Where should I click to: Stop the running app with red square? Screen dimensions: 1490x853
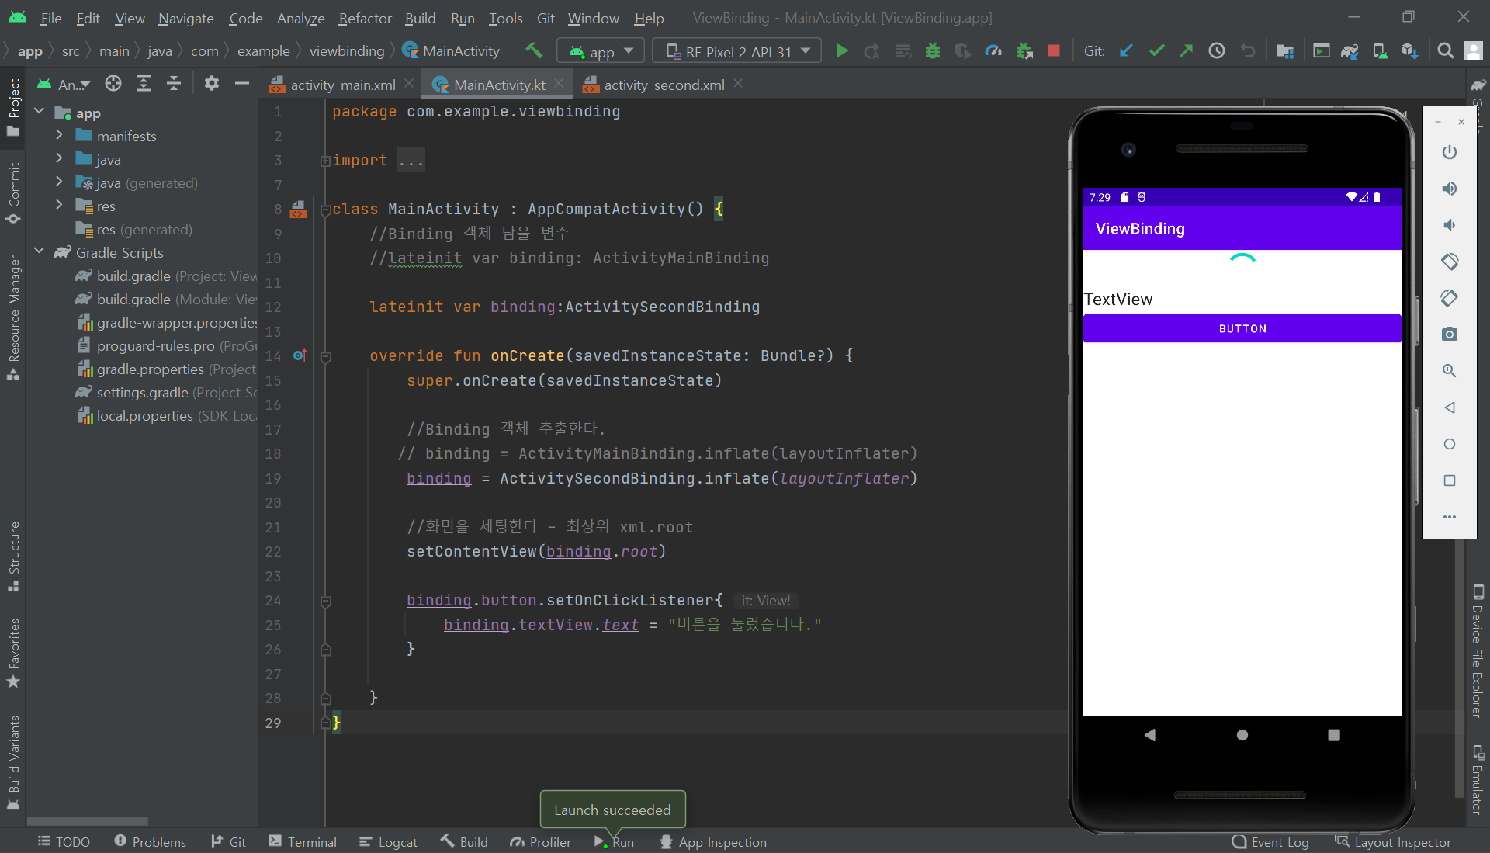coord(1053,51)
